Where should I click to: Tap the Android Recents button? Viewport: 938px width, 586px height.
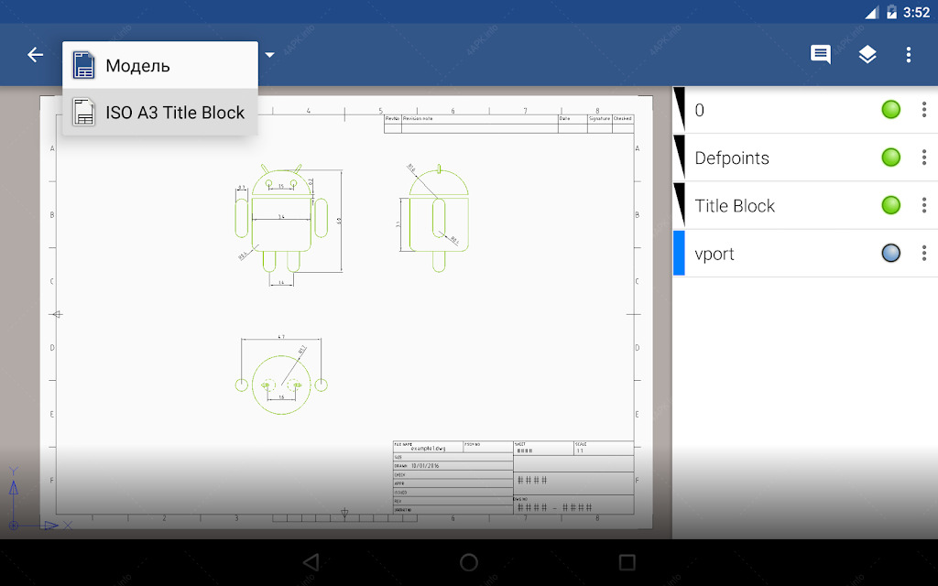point(627,562)
